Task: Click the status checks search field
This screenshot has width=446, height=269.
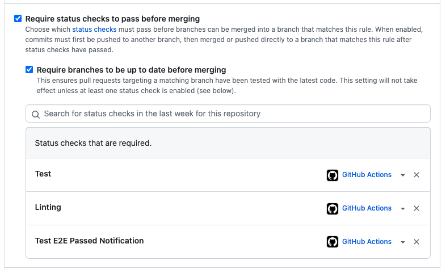Action: 233,114
